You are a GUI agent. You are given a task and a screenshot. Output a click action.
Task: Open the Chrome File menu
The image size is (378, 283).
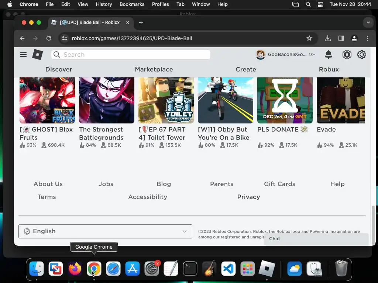50,4
